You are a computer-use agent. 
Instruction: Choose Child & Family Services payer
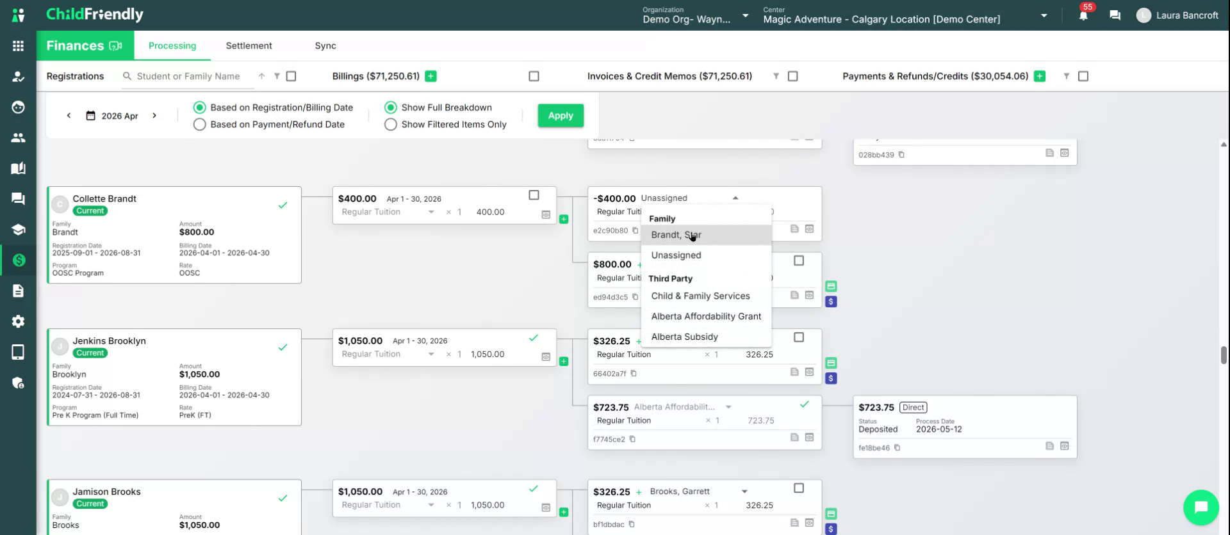tap(706, 296)
